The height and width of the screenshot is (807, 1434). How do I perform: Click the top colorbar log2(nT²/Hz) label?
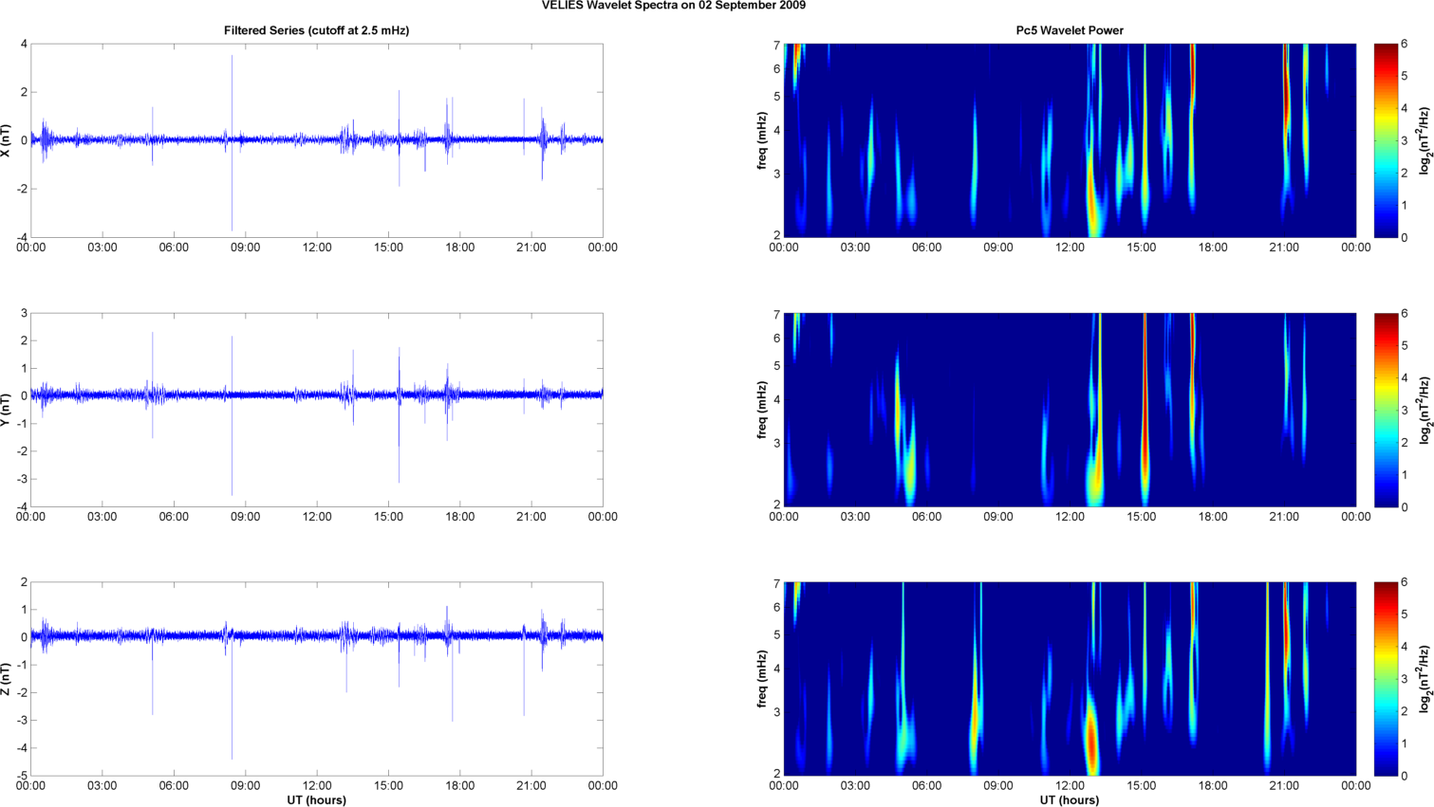point(1424,140)
